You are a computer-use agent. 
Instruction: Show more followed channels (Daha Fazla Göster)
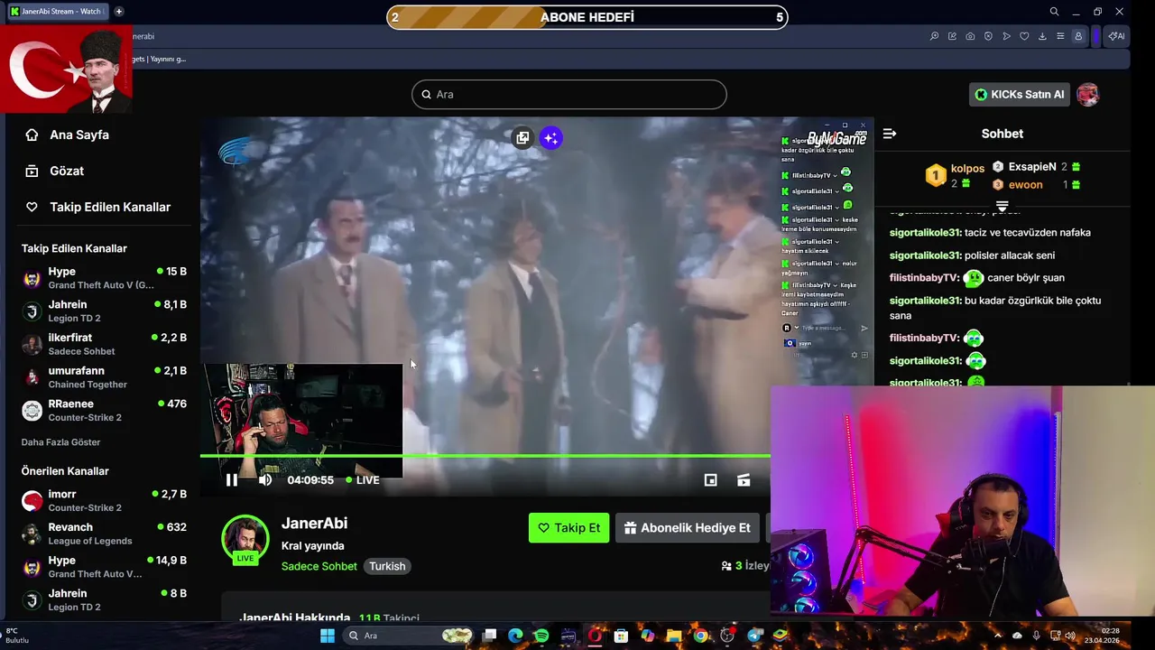pyautogui.click(x=60, y=442)
